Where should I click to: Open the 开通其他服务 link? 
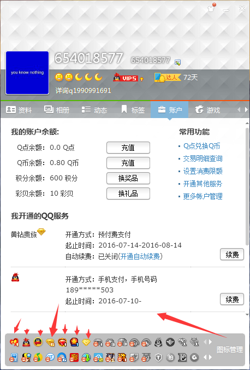point(203,184)
